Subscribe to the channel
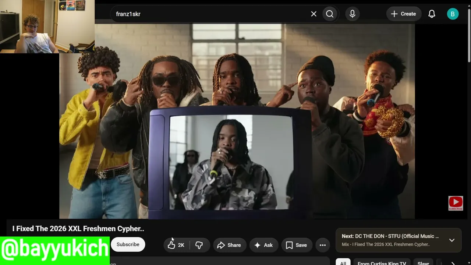This screenshot has height=265, width=471. 128,244
